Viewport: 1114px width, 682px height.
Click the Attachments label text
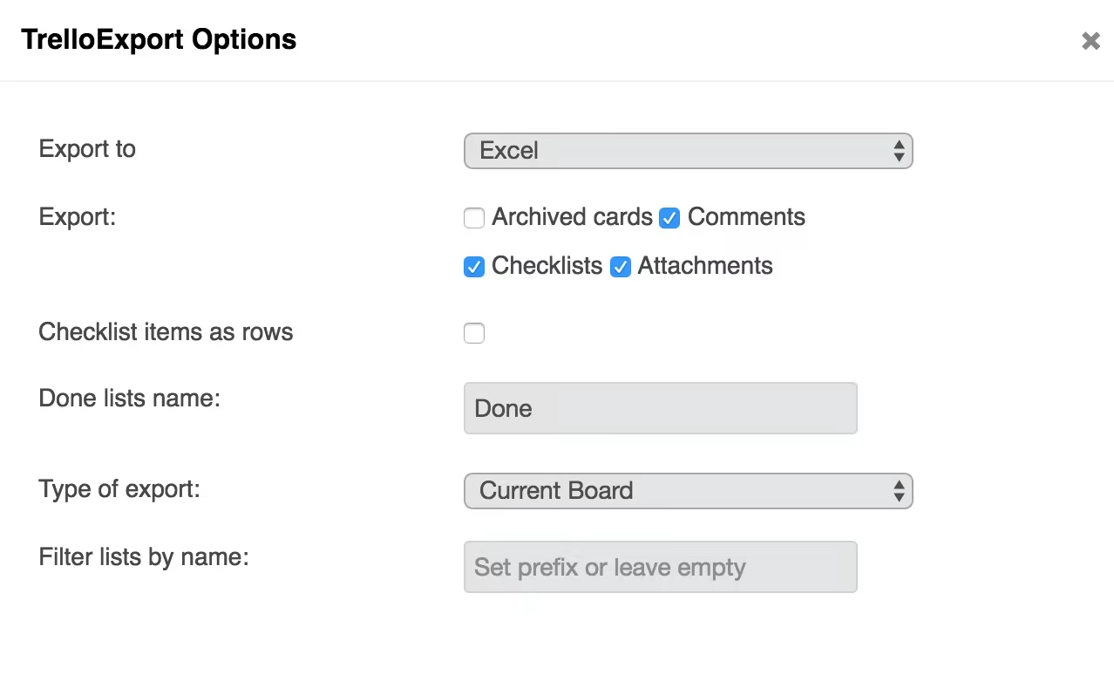pyautogui.click(x=705, y=266)
